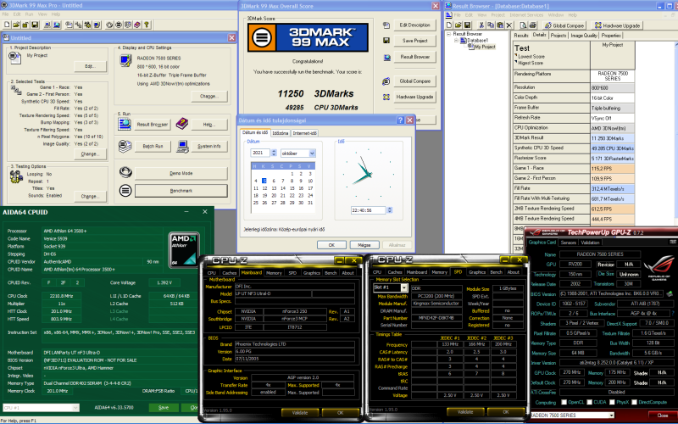The height and width of the screenshot is (424, 678).
Task: Open the Validation tab in GPU-Z
Action: click(x=590, y=243)
